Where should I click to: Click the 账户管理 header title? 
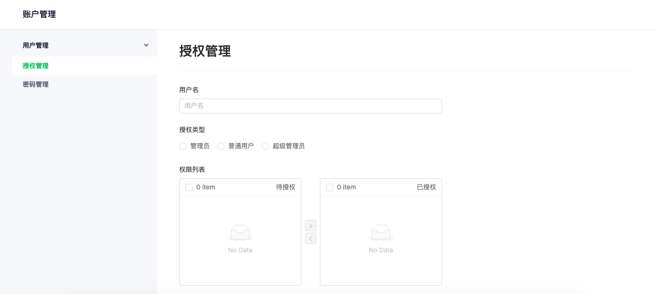(39, 14)
